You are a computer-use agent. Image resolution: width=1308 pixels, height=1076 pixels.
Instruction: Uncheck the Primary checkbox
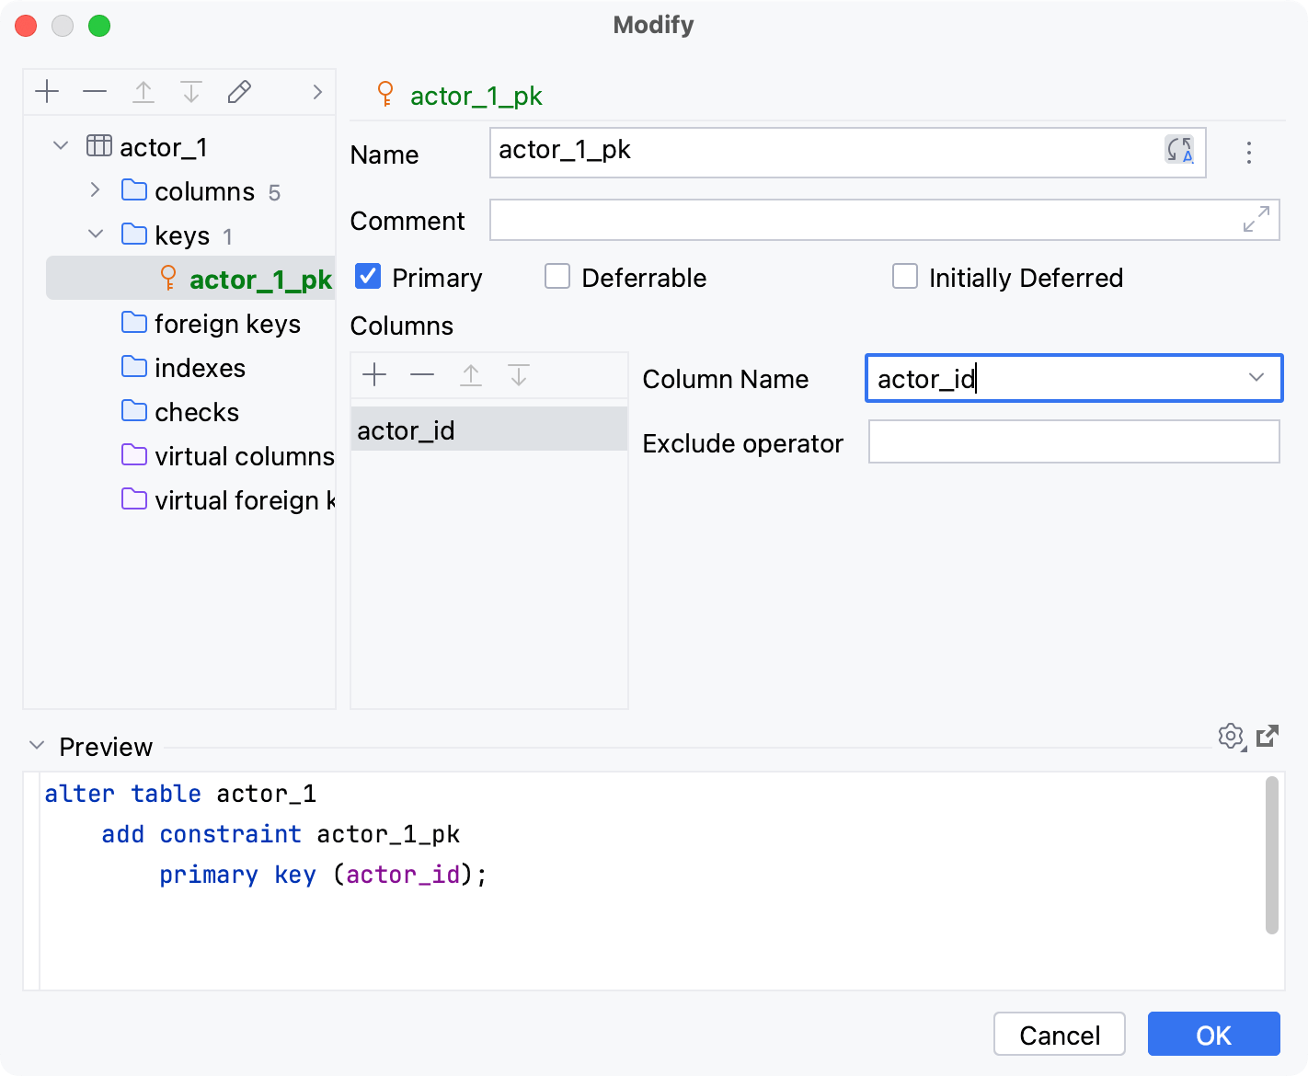[x=367, y=276]
